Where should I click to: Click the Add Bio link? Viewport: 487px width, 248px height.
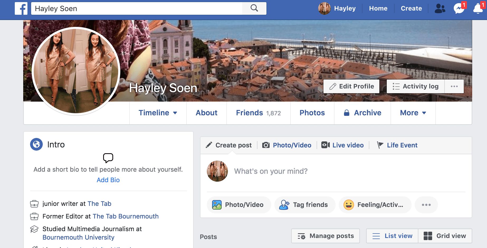[108, 180]
